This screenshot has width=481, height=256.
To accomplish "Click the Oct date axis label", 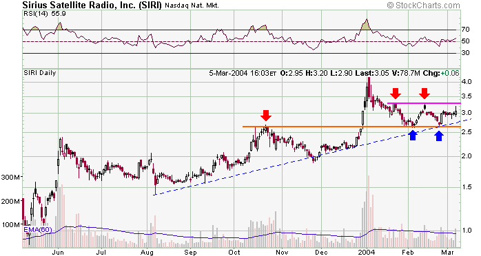I will point(234,253).
